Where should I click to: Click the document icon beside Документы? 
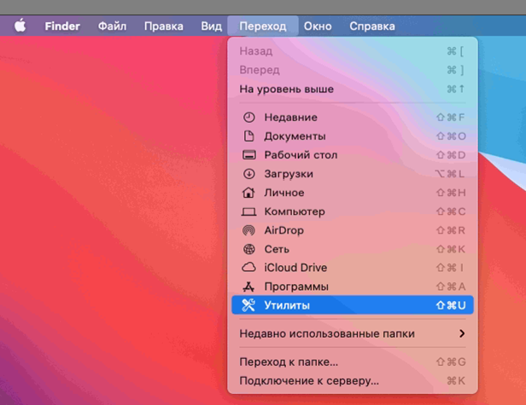[249, 136]
